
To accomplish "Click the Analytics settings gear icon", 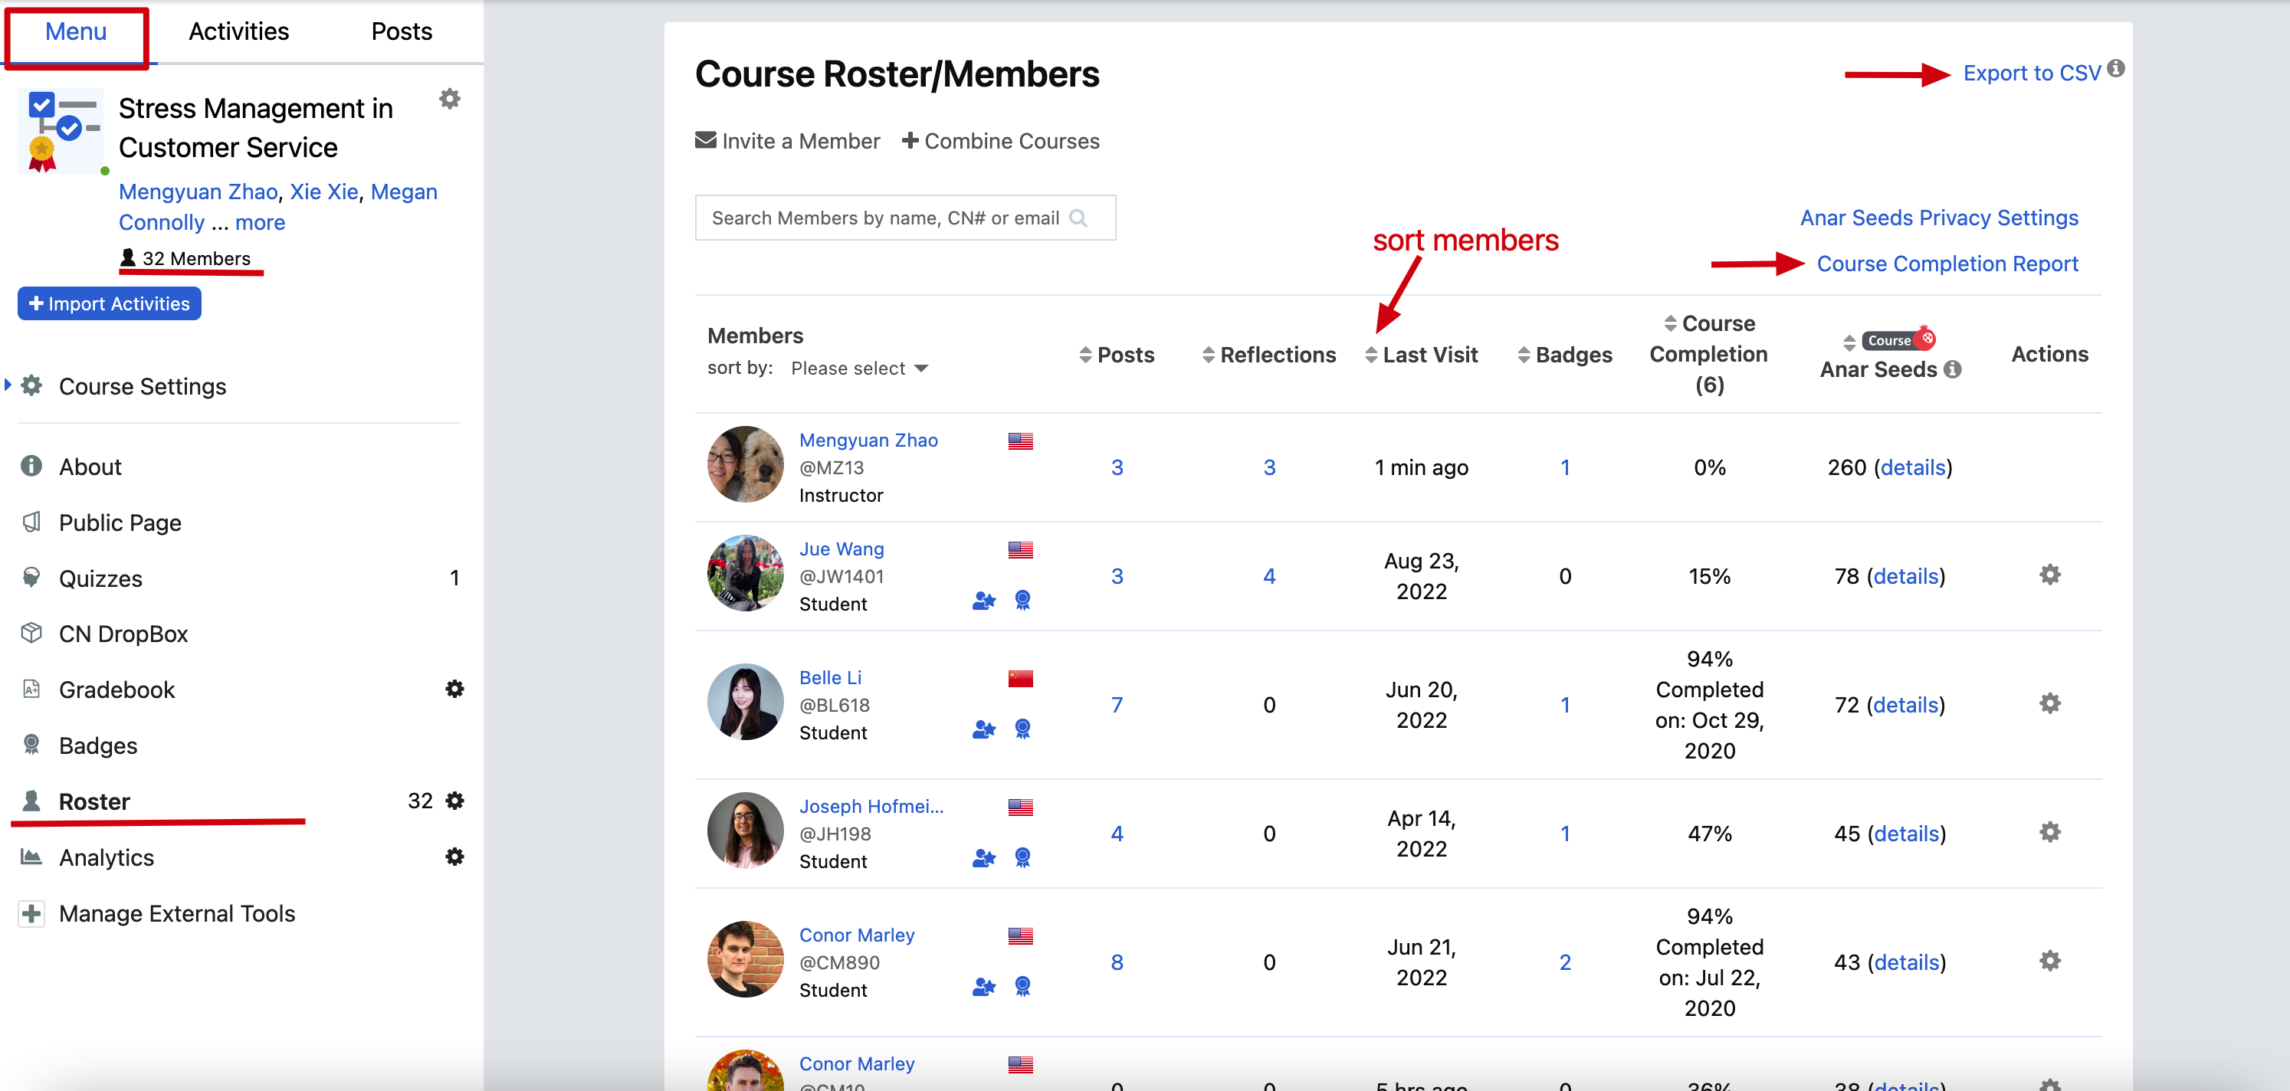I will pyautogui.click(x=454, y=857).
